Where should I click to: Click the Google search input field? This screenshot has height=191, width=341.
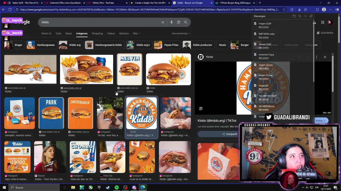100,22
